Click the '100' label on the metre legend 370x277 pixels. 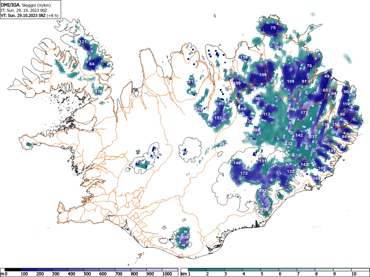pos(24,274)
